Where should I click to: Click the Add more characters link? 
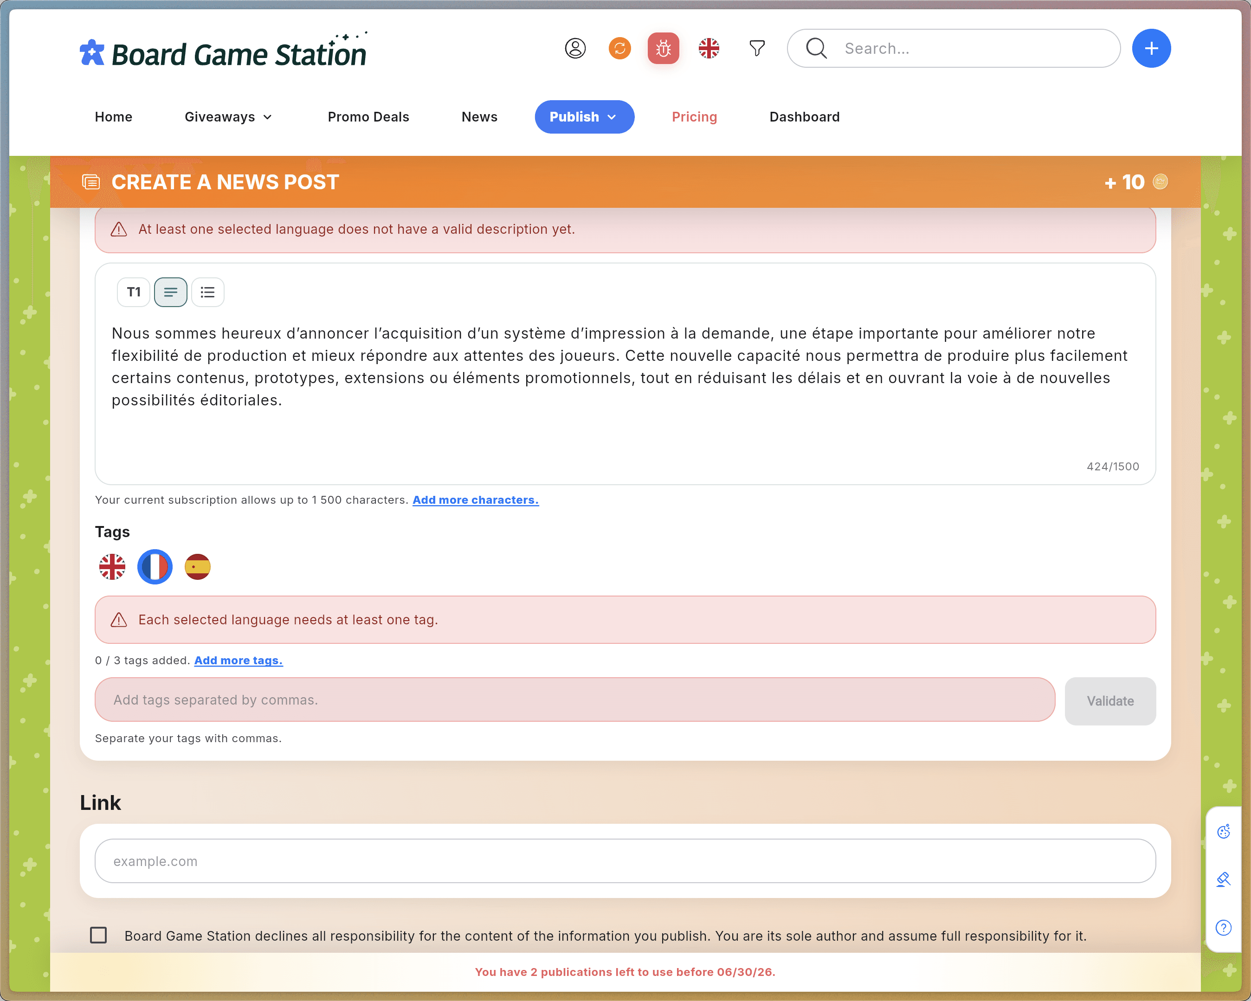(475, 500)
